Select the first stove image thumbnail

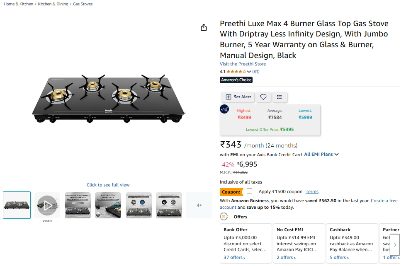coord(17,205)
